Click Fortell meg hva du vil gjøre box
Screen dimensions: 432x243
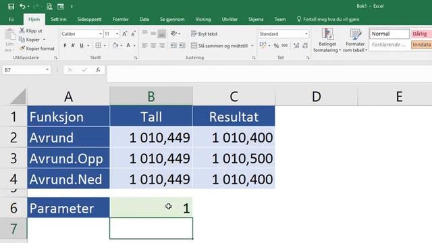click(x=328, y=20)
